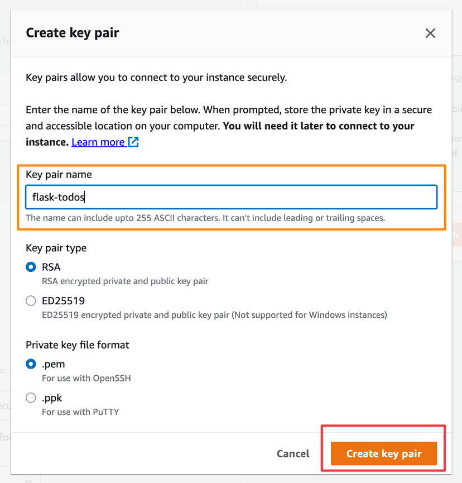Image resolution: width=462 pixels, height=483 pixels.
Task: Click the Create key pair dialog title
Action: (72, 33)
